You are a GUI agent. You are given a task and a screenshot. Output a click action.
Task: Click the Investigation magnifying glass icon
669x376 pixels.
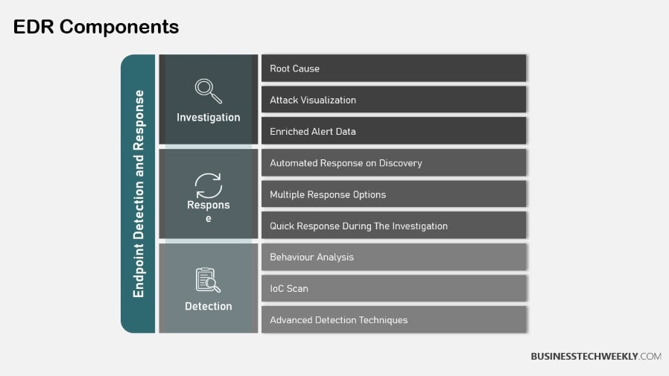point(208,91)
